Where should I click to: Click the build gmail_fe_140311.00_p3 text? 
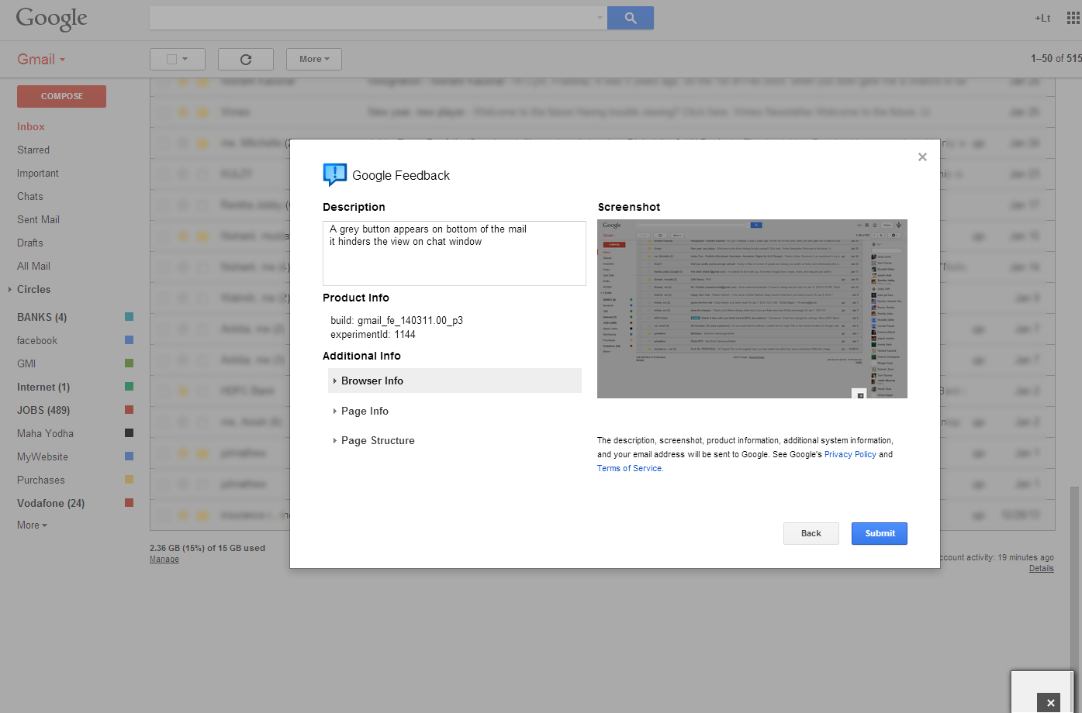click(x=396, y=320)
